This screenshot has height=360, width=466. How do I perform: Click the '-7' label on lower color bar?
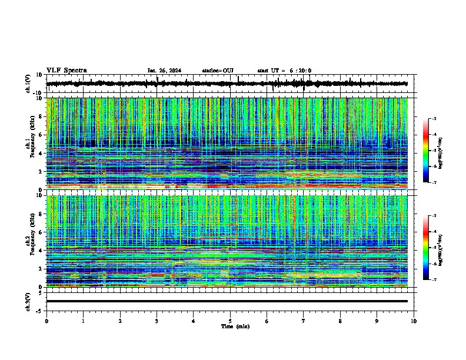point(434,279)
